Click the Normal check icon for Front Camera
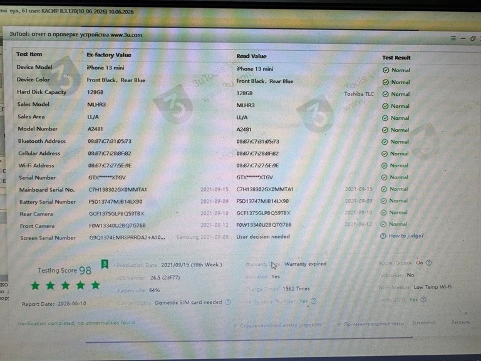Image resolution: width=481 pixels, height=361 pixels. point(383,224)
